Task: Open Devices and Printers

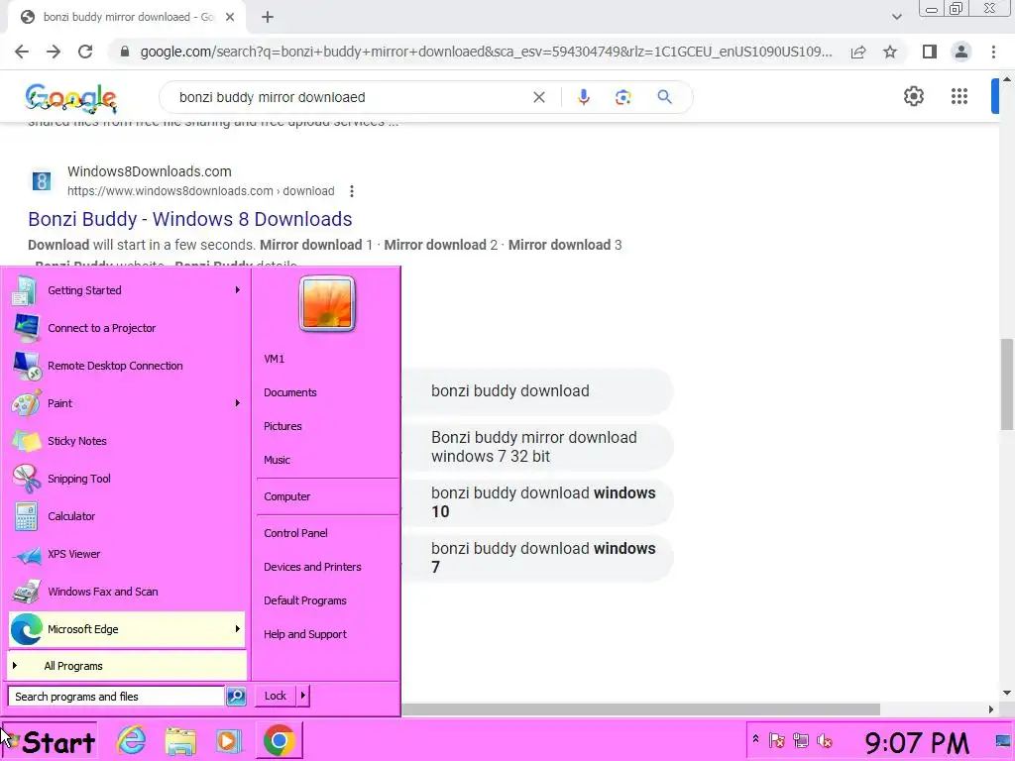Action: pos(327,567)
